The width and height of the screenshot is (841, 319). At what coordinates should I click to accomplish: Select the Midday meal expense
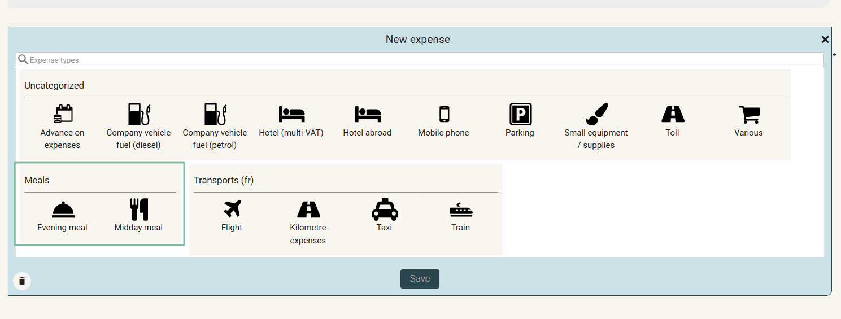pos(138,210)
